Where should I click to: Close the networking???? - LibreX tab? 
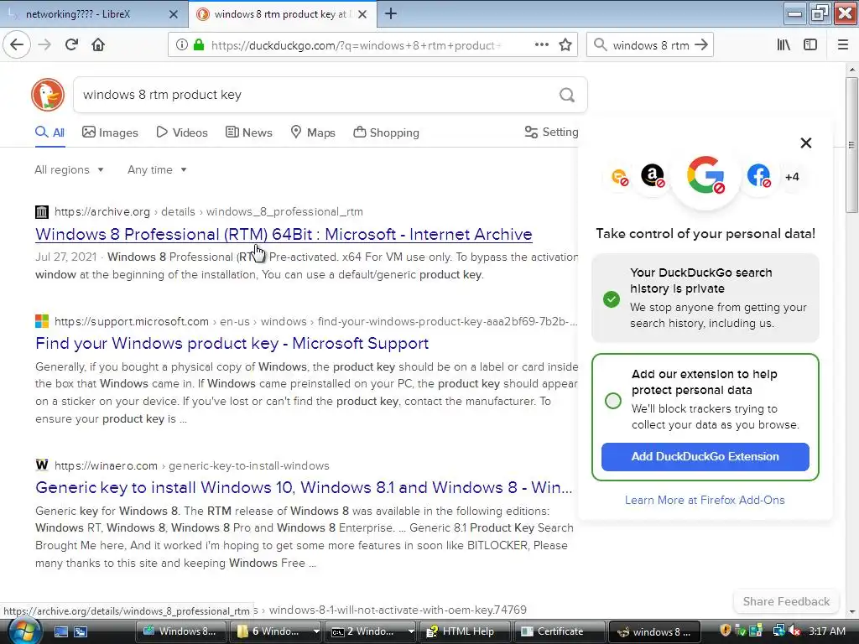click(174, 14)
